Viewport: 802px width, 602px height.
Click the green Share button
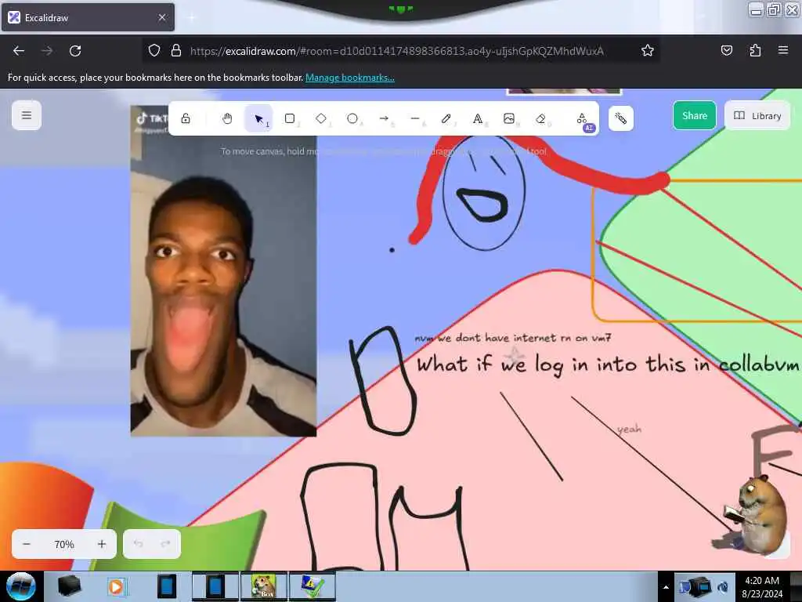point(694,116)
